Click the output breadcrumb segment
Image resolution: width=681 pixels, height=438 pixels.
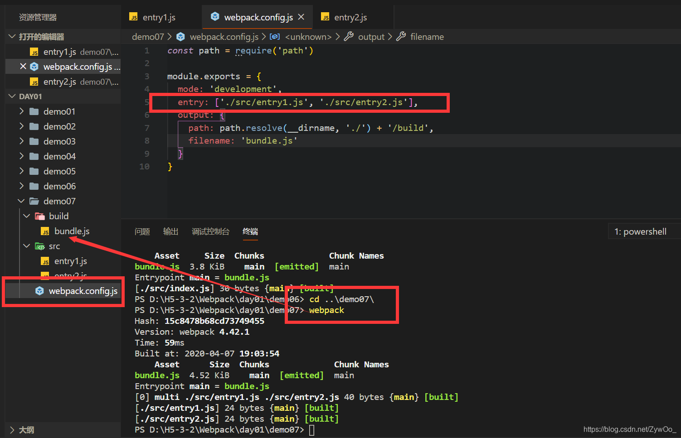point(371,37)
